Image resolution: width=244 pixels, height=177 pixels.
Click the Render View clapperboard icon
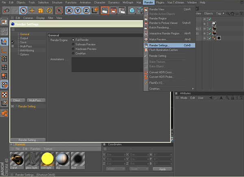pyautogui.click(x=105, y=11)
